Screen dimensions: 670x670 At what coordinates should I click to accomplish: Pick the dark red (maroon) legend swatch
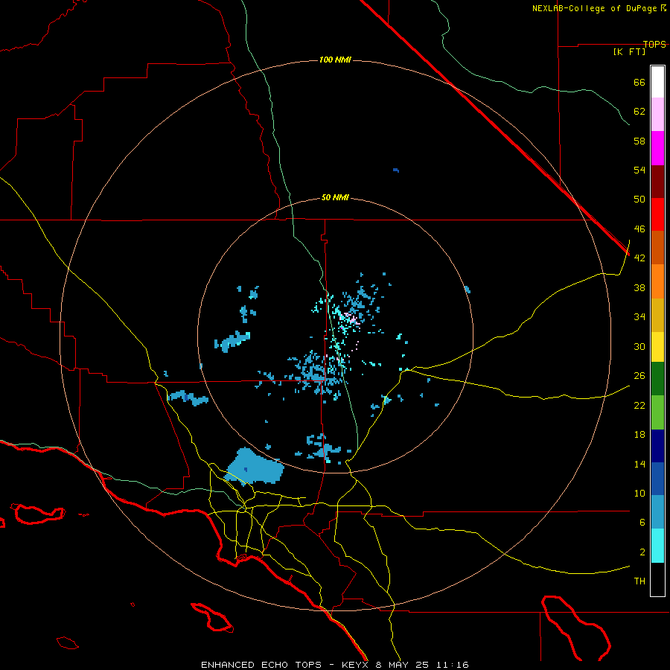657,181
